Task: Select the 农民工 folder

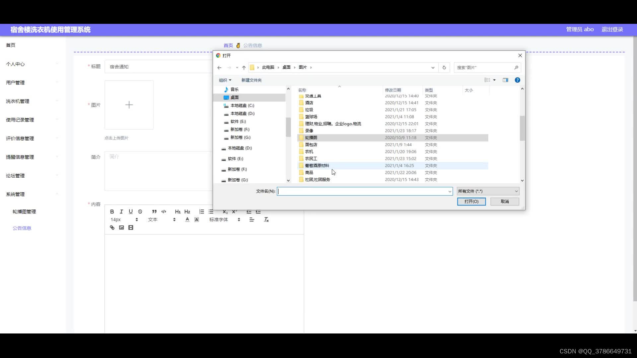Action: click(392, 158)
